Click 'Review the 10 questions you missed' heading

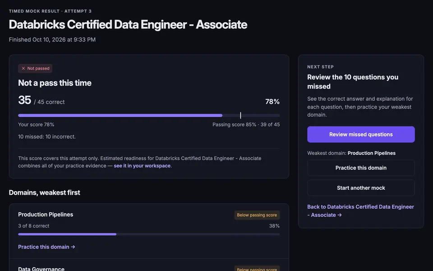coord(353,82)
